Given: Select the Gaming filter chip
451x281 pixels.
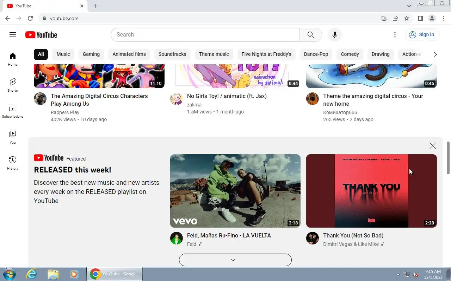Looking at the screenshot, I should coord(91,54).
